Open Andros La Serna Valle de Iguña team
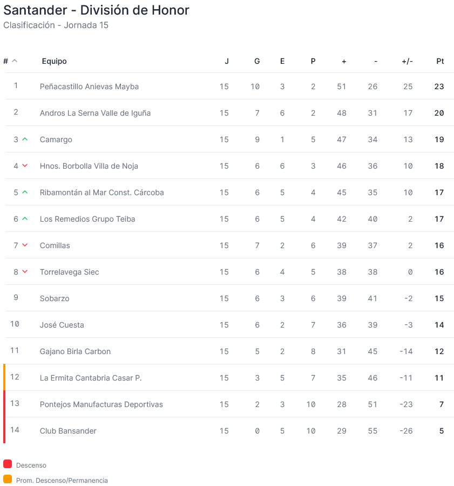This screenshot has height=486, width=454. [95, 113]
